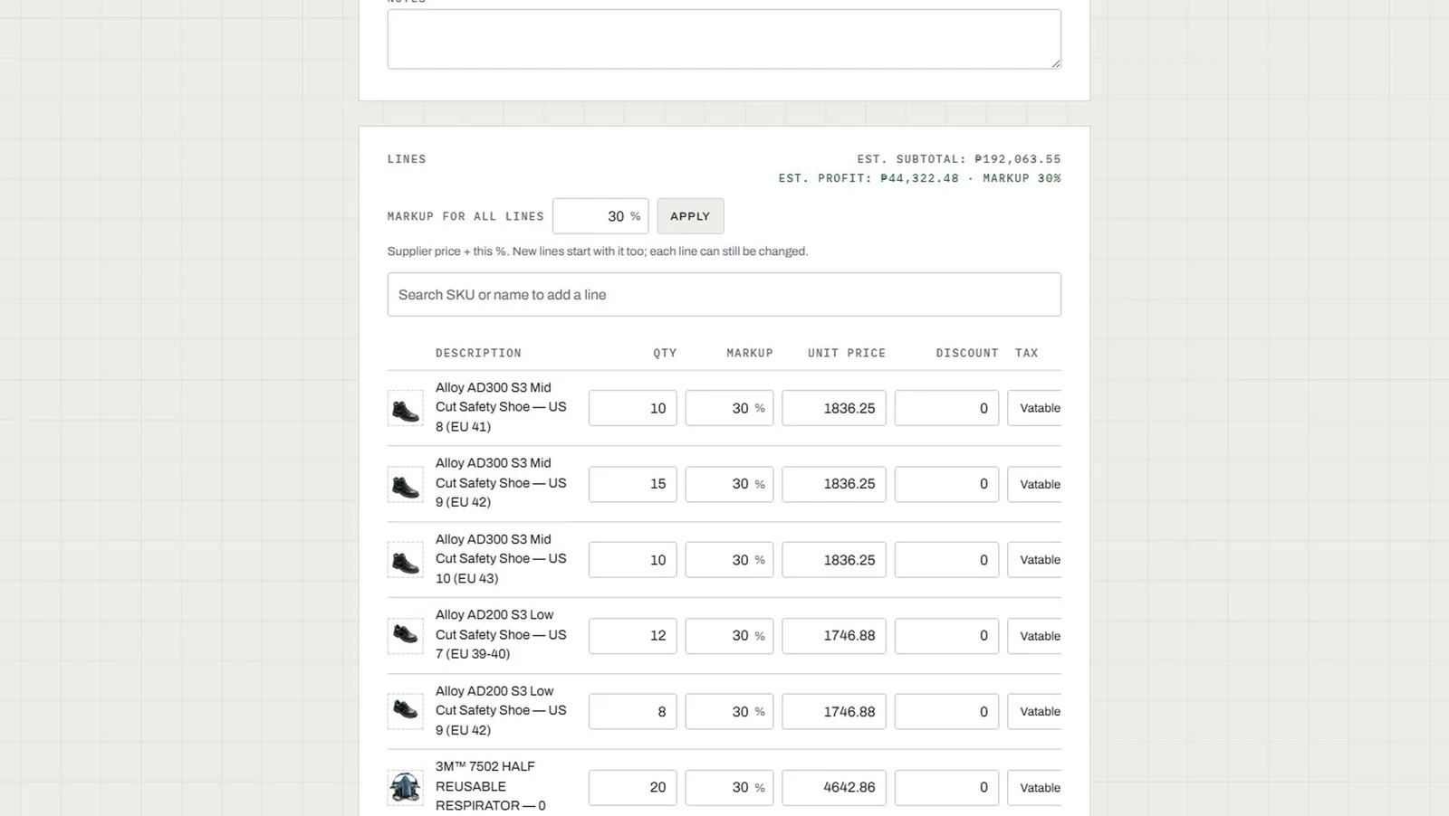The image size is (1449, 816).
Task: Edit quantity for AD300 US 8 (EU 41)
Action: coord(633,408)
